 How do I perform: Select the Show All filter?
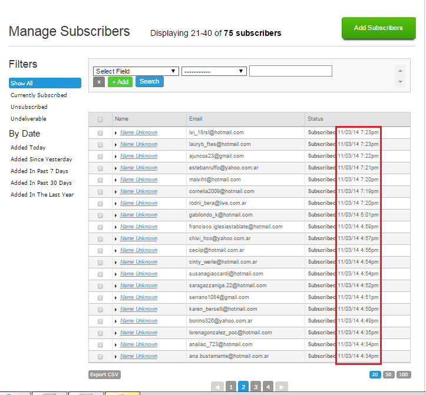[45, 83]
